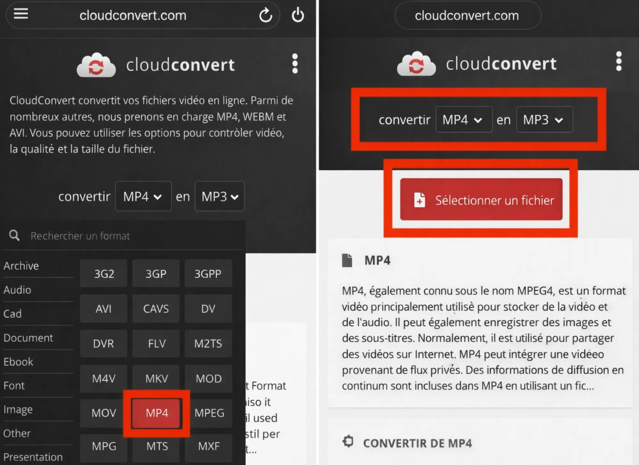The width and height of the screenshot is (639, 465).
Task: Open the MP4 source dropdown in left screen
Action: (143, 196)
